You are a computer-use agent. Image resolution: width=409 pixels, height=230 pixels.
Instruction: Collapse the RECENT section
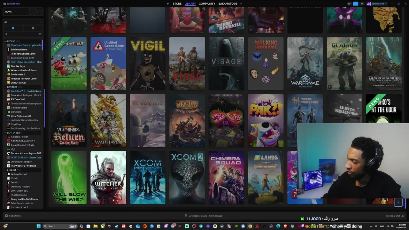coord(5,41)
